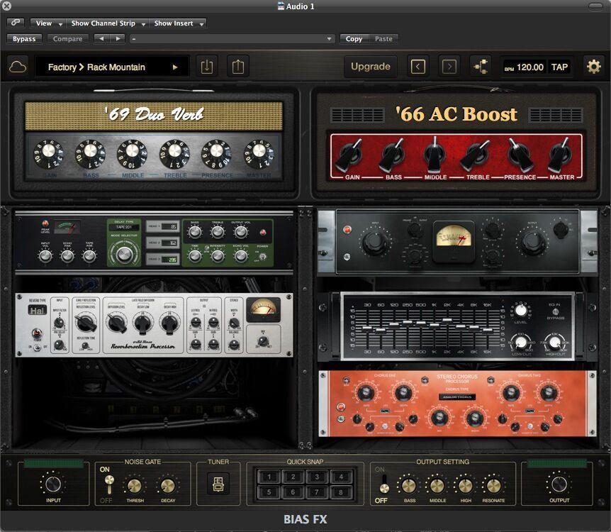Click the previous preset left arrow button
The image size is (611, 532).
point(101,38)
